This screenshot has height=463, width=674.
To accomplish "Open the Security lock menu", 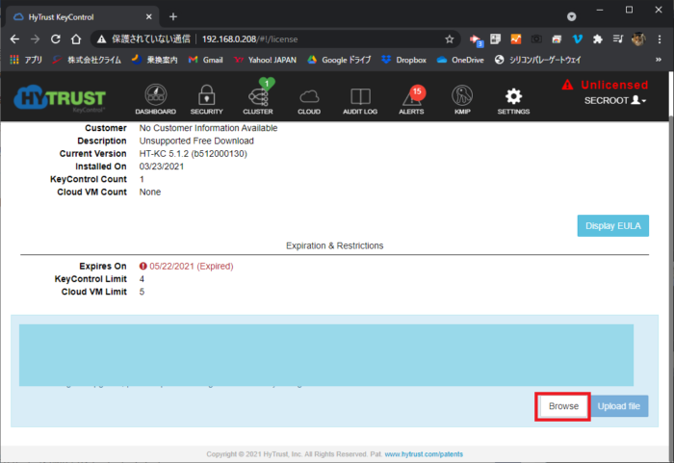I will (206, 99).
